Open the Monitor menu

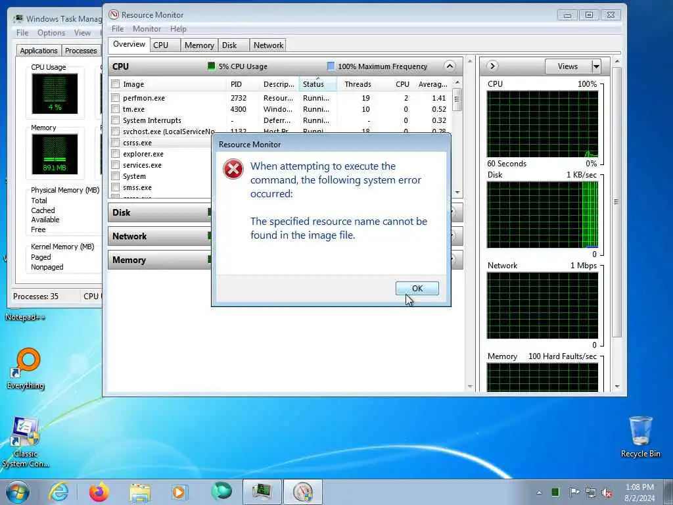coord(147,29)
